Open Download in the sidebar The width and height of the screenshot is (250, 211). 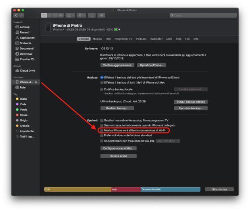[25, 54]
